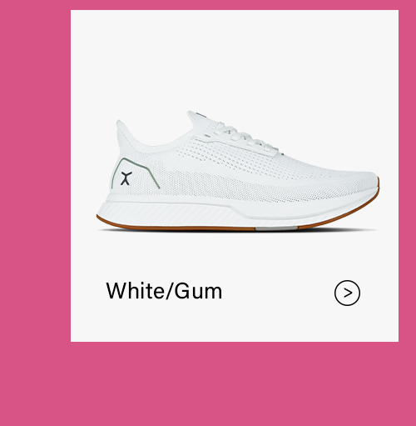Click blank area between label and arrow
This screenshot has width=416, height=426.
tap(277, 292)
